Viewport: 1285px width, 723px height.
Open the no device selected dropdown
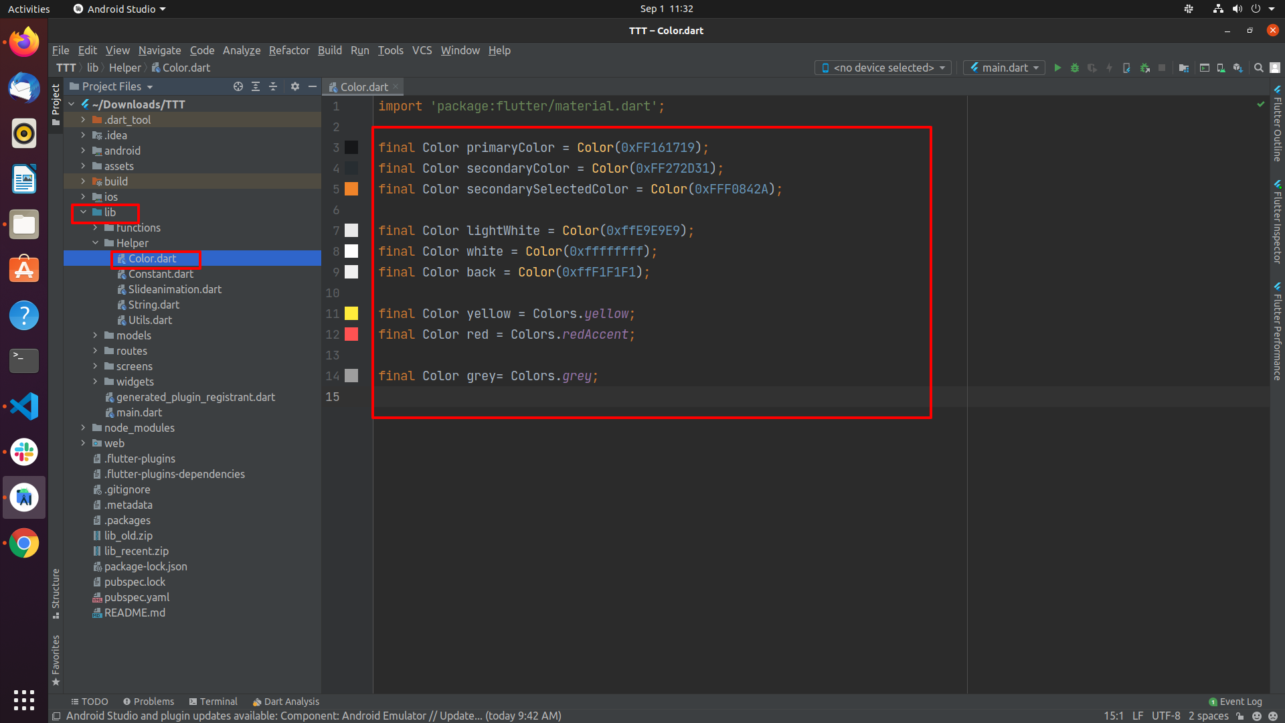pos(883,68)
